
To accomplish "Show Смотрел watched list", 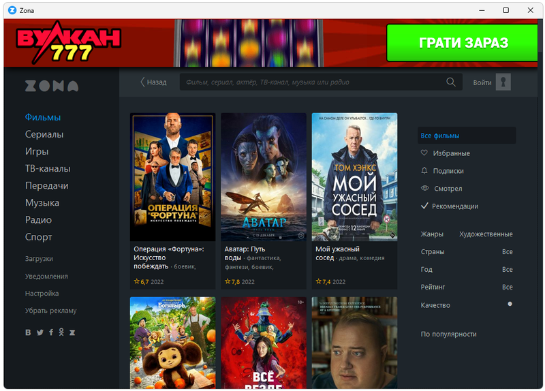I will tap(448, 189).
